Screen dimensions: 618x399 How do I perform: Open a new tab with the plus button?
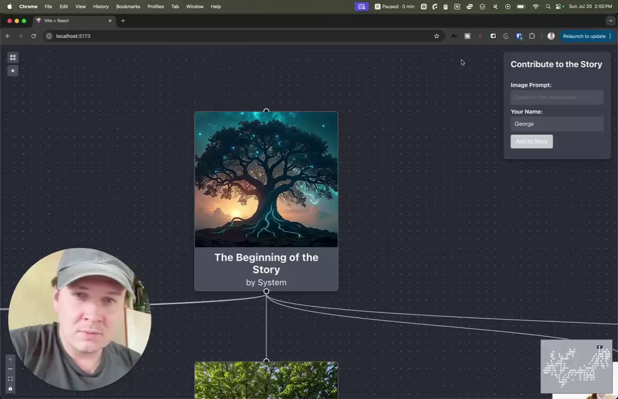coord(123,21)
